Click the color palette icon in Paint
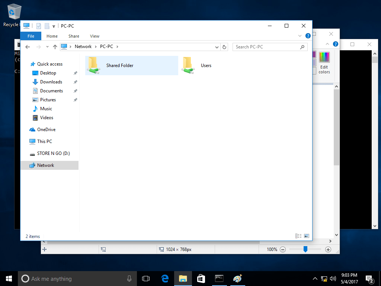Screen dimensions: 381x286 (324, 57)
